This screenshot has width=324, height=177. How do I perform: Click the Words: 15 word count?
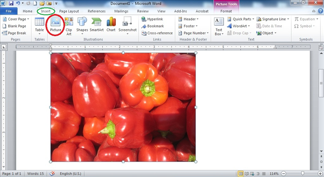pyautogui.click(x=35, y=174)
